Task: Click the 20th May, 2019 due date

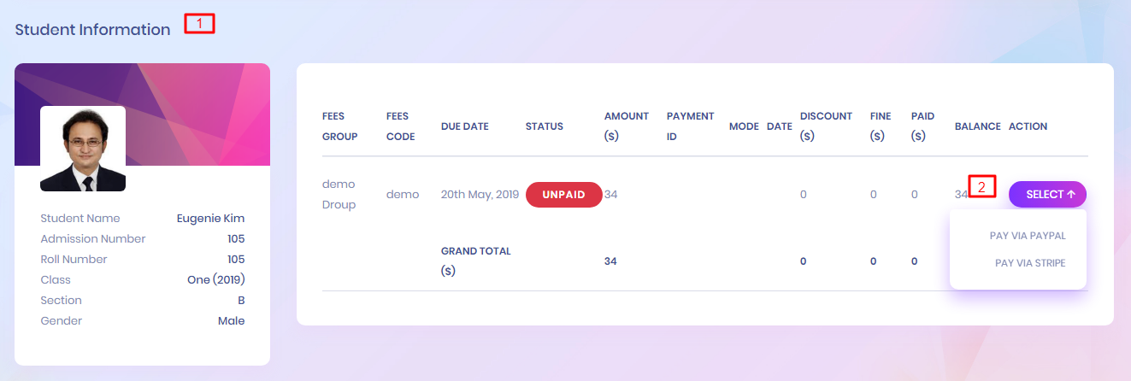Action: click(480, 195)
